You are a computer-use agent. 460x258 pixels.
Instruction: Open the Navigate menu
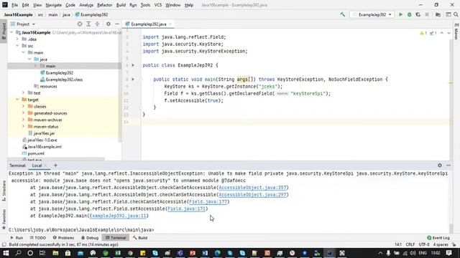coord(54,5)
